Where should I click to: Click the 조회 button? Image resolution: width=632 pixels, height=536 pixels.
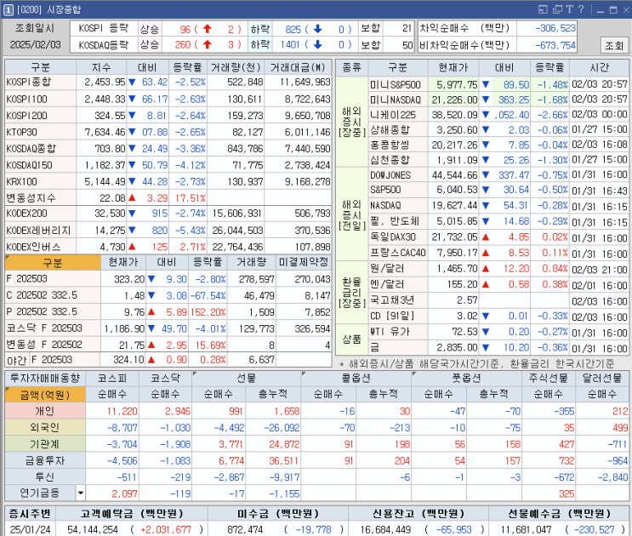coord(614,46)
